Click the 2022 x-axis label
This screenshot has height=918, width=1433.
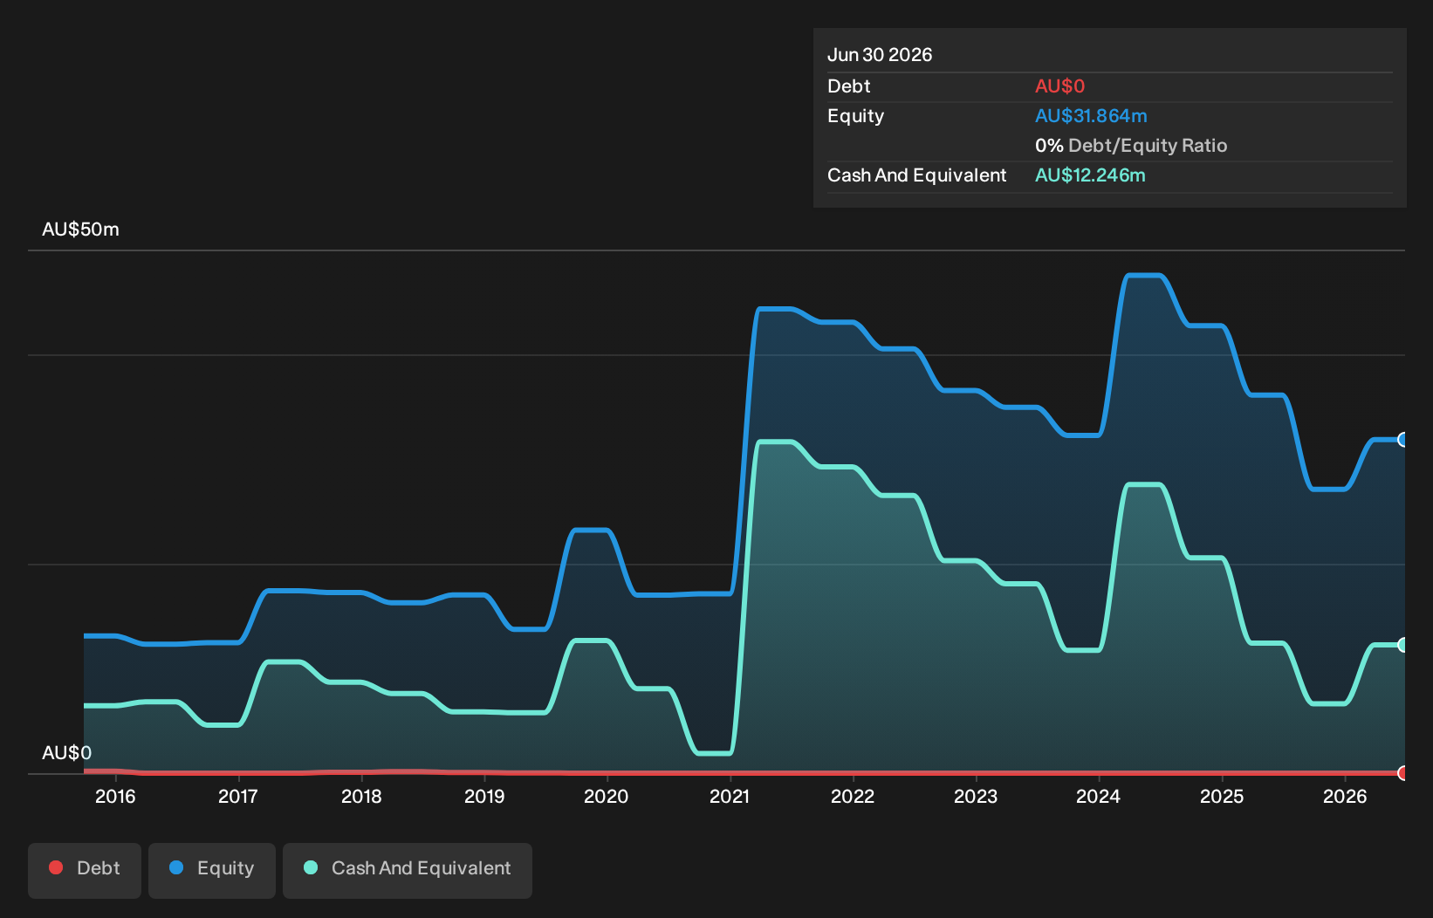click(853, 796)
